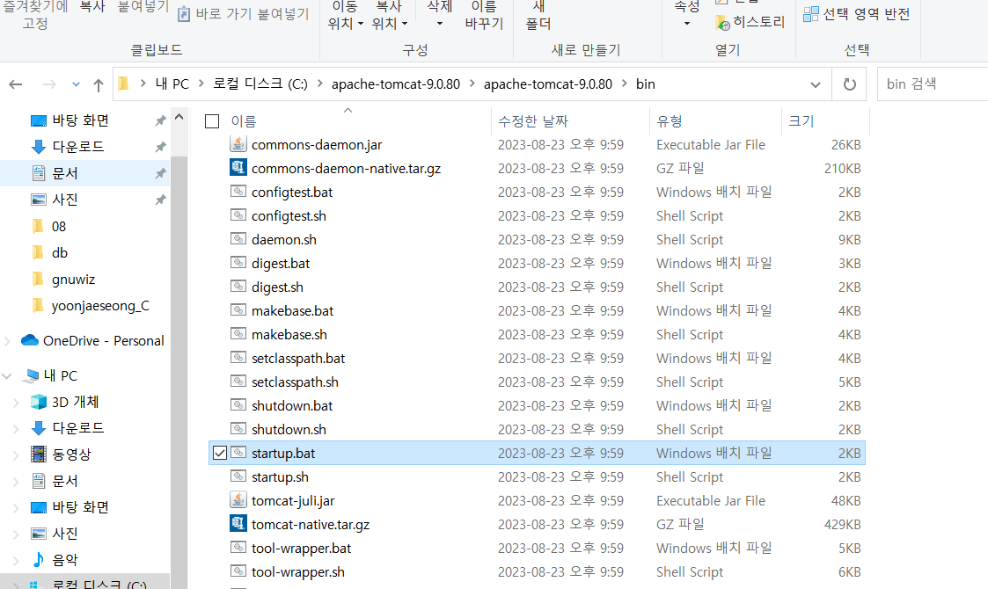The image size is (988, 589).
Task: Click the makebase.sh file icon
Action: click(x=238, y=334)
